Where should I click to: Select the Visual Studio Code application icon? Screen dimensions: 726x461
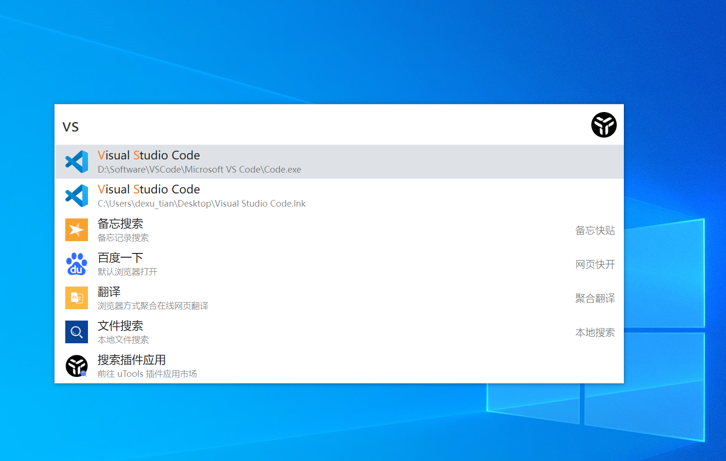coord(77,161)
